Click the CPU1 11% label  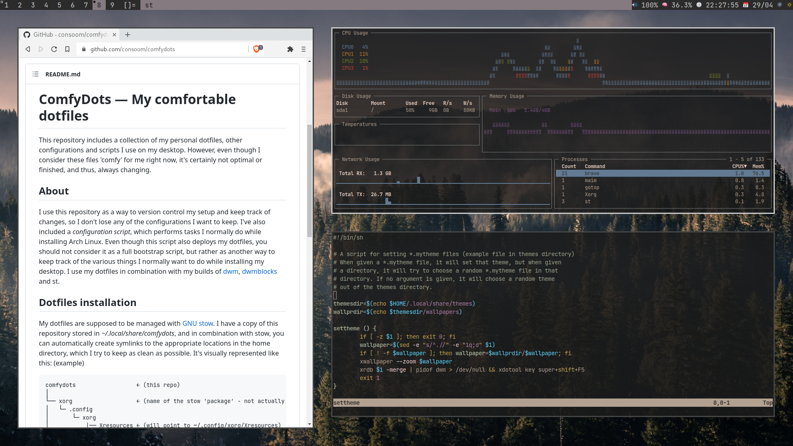(x=355, y=54)
